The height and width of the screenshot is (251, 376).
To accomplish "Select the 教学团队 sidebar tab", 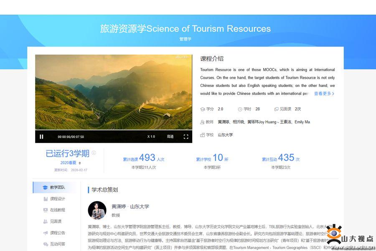I will [54, 187].
